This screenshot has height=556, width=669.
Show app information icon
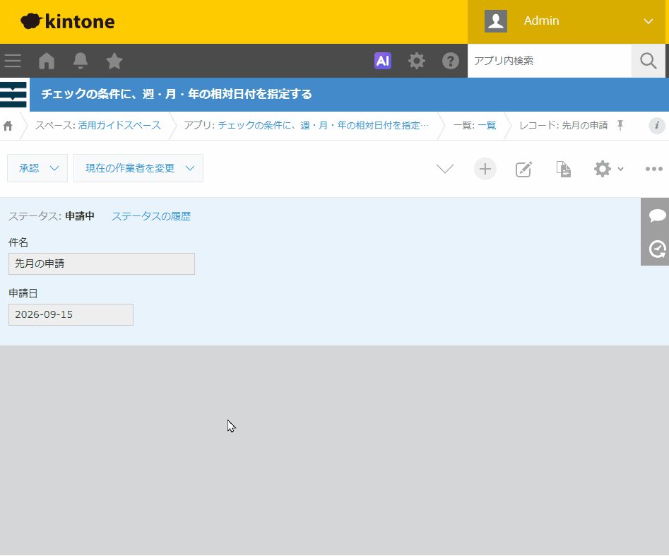pyautogui.click(x=656, y=126)
